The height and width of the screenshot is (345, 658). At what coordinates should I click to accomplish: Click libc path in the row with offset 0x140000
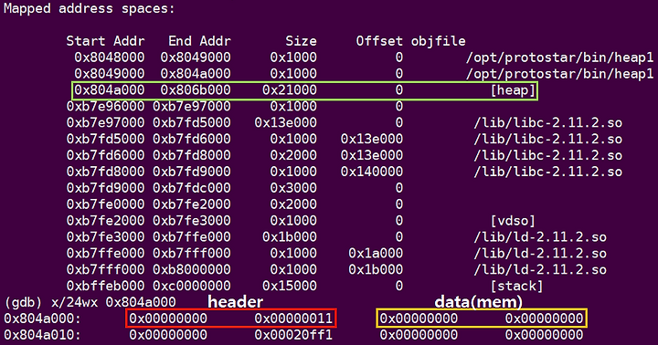(548, 172)
